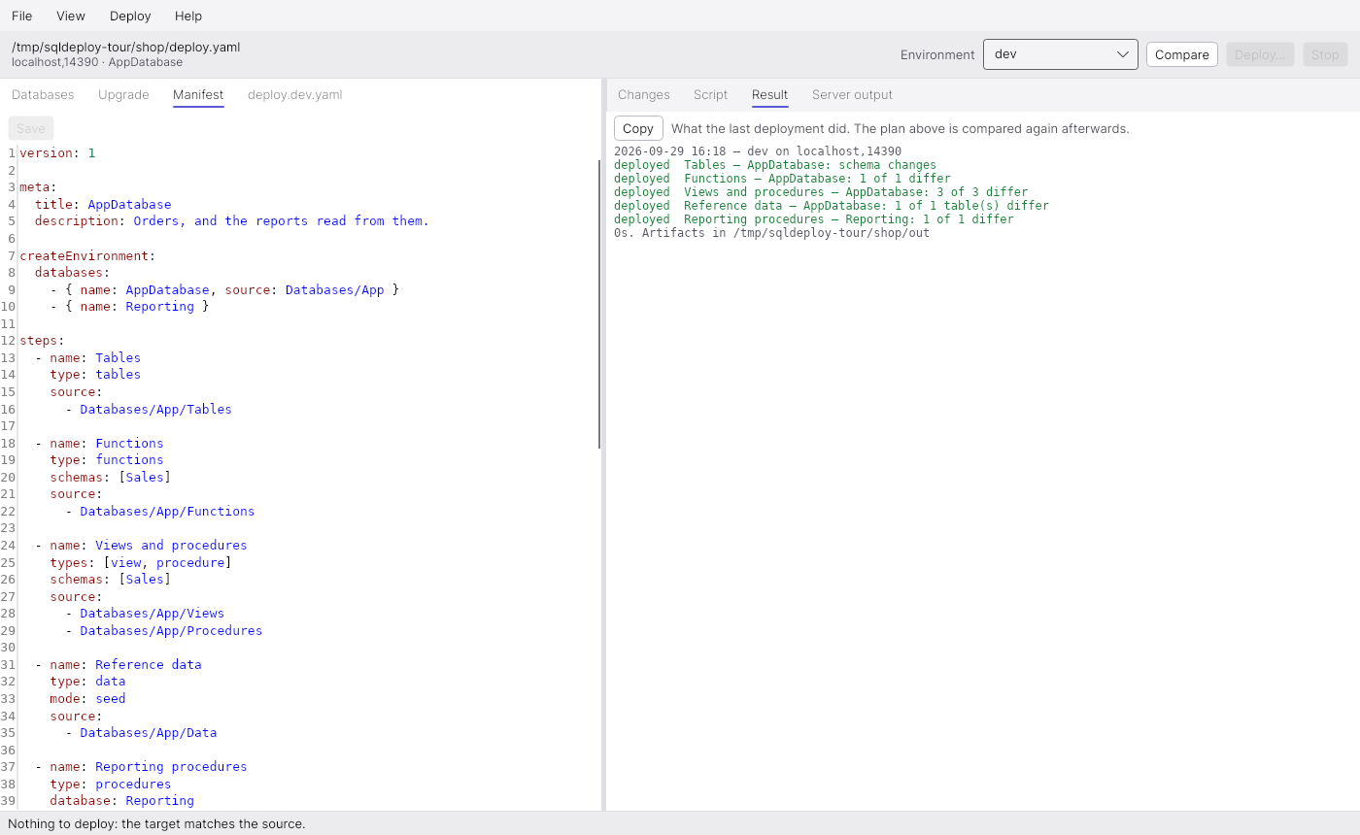This screenshot has width=1360, height=835.
Task: Click the Stop button
Action: tap(1325, 54)
